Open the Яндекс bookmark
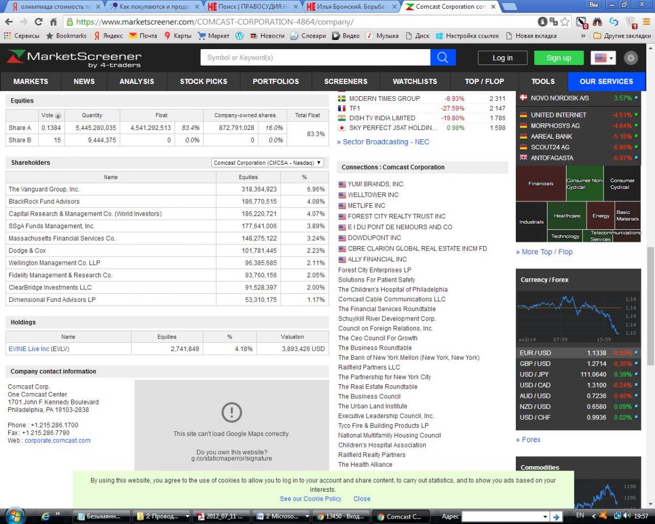Image resolution: width=655 pixels, height=524 pixels. tap(108, 35)
